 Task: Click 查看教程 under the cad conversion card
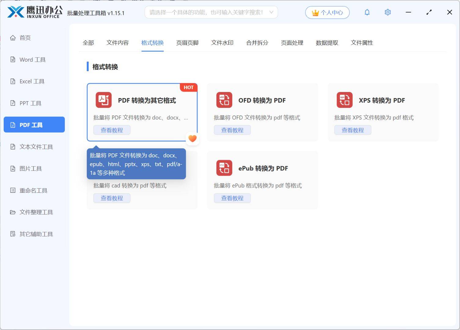112,198
